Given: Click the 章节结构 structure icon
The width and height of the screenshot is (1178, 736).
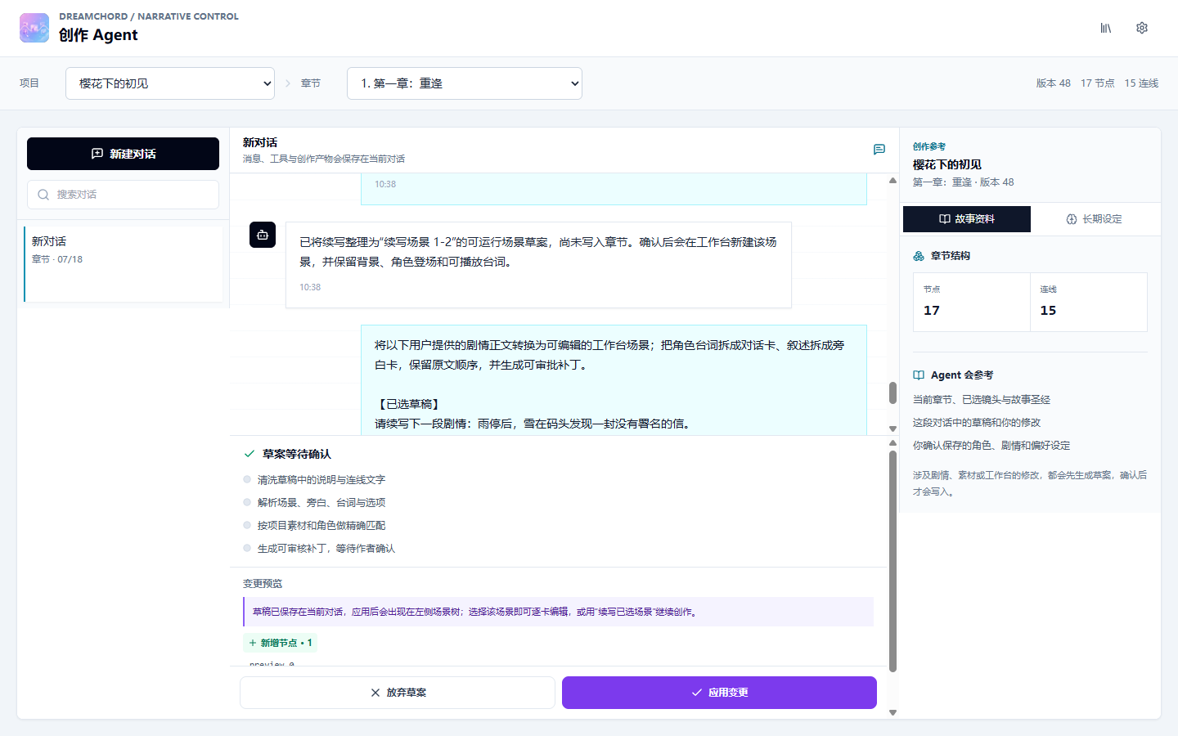Looking at the screenshot, I should 919,256.
